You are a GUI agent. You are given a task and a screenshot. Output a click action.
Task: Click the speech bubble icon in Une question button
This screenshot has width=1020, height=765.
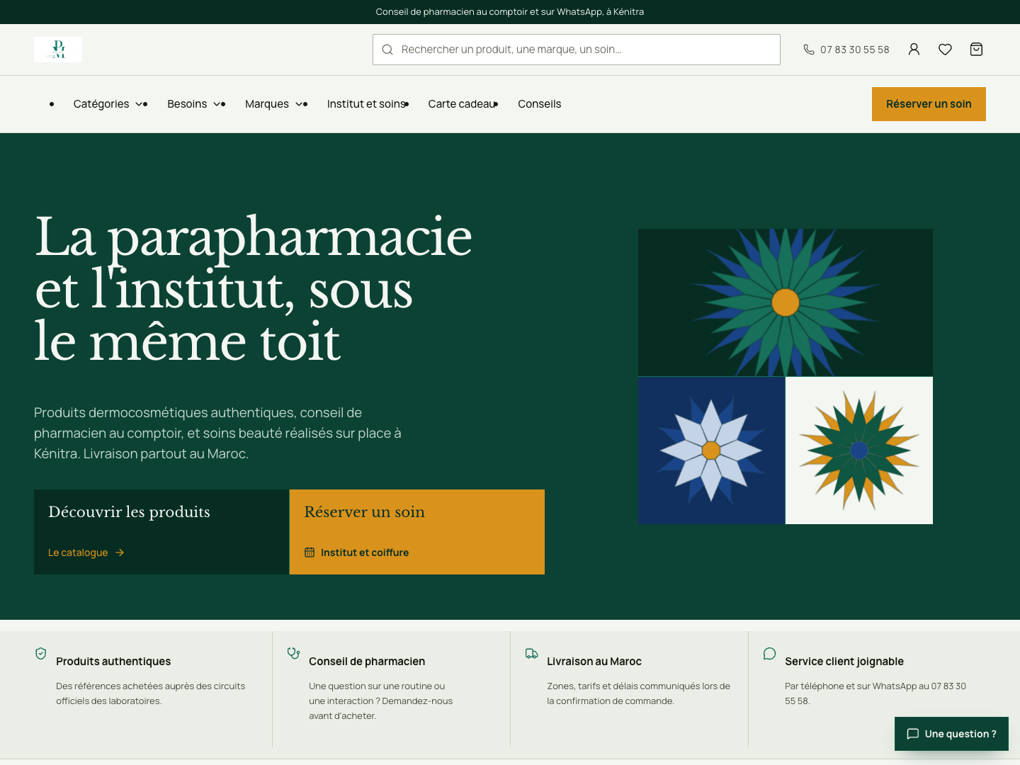913,734
